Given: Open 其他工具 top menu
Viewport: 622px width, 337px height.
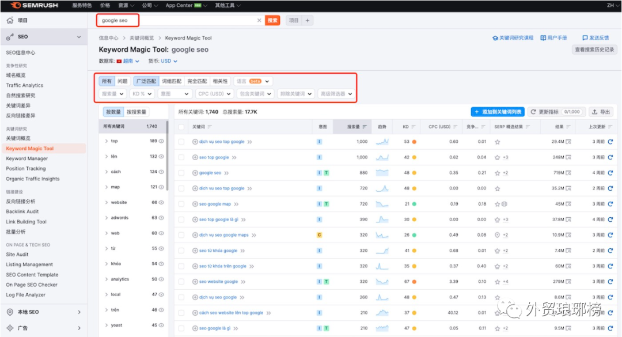Looking at the screenshot, I should [227, 5].
